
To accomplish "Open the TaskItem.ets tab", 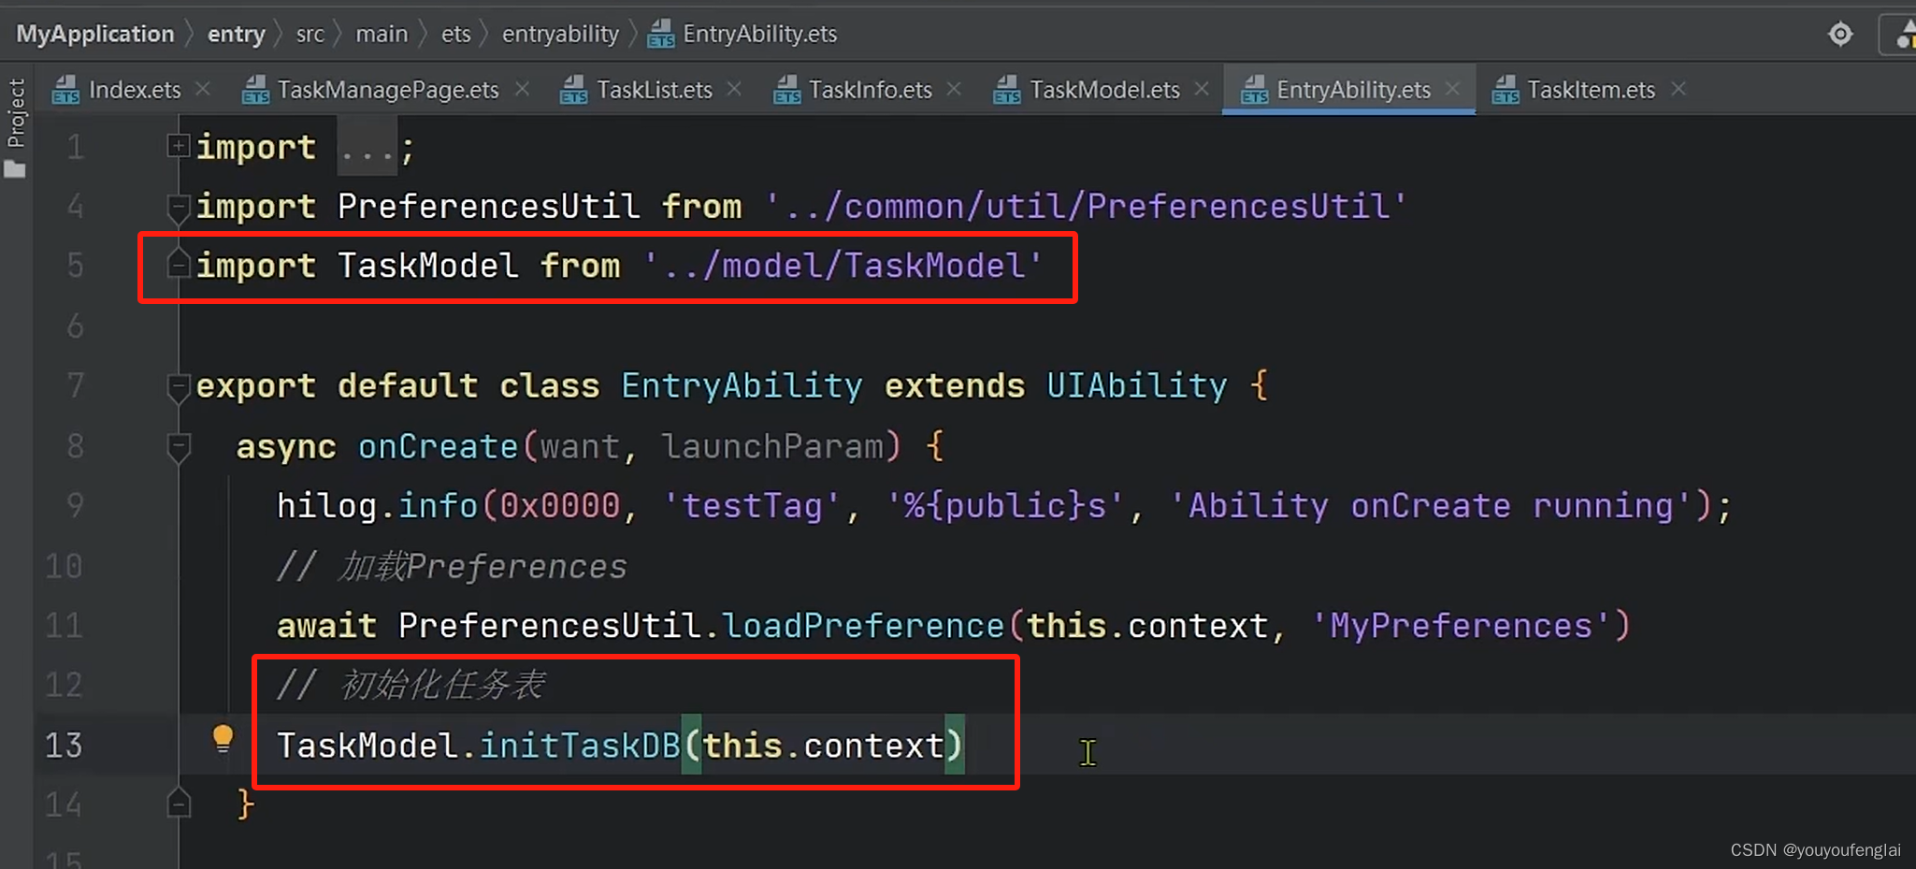I will (1591, 90).
